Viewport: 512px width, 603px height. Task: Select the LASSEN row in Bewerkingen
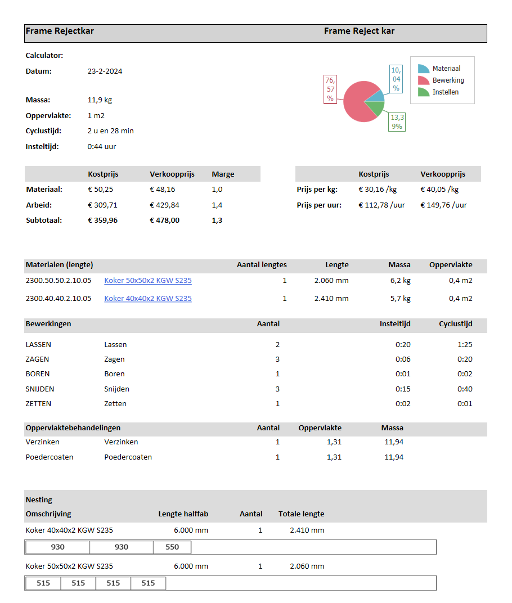click(x=38, y=345)
